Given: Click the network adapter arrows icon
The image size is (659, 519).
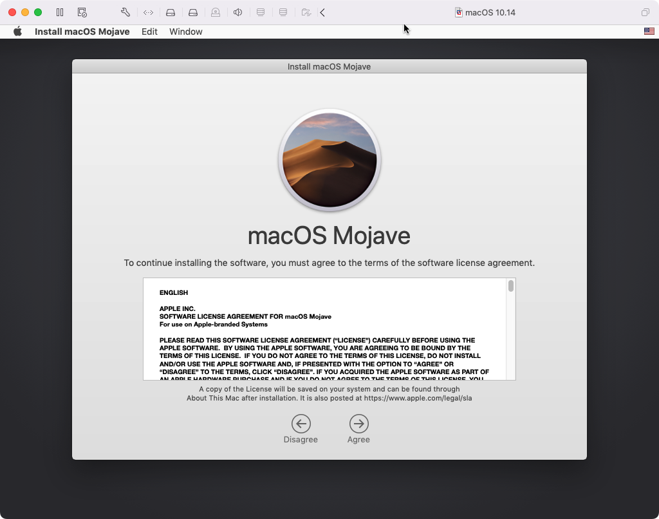Looking at the screenshot, I should [x=148, y=13].
